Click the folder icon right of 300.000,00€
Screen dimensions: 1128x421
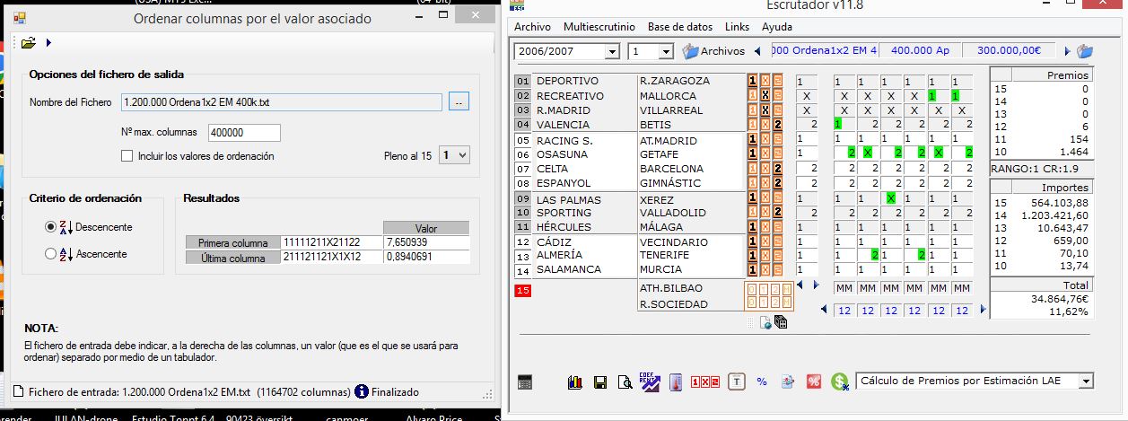(x=1085, y=51)
